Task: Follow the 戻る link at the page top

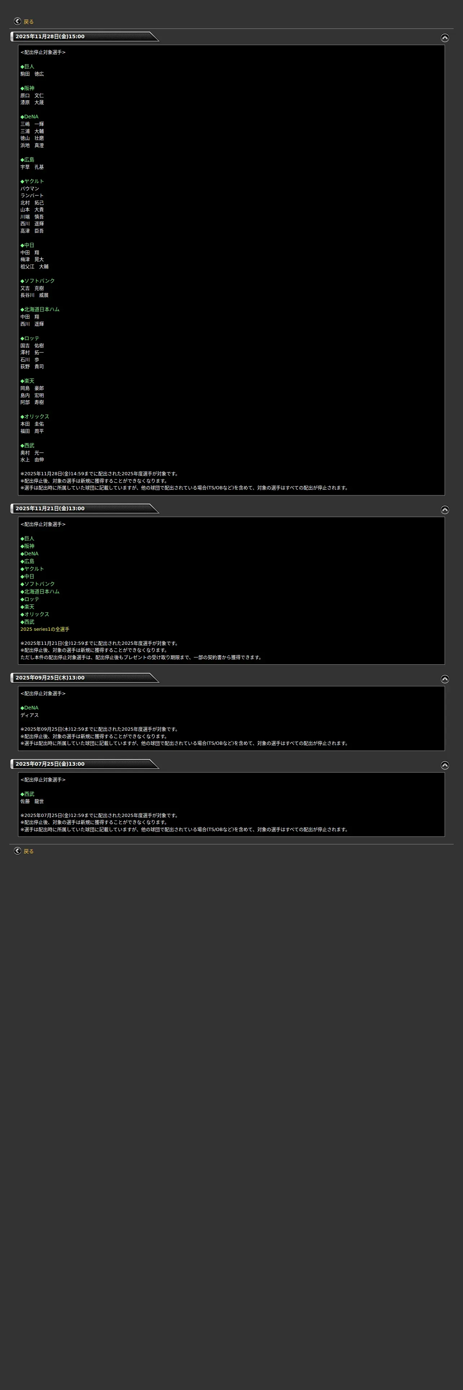Action: [x=28, y=22]
